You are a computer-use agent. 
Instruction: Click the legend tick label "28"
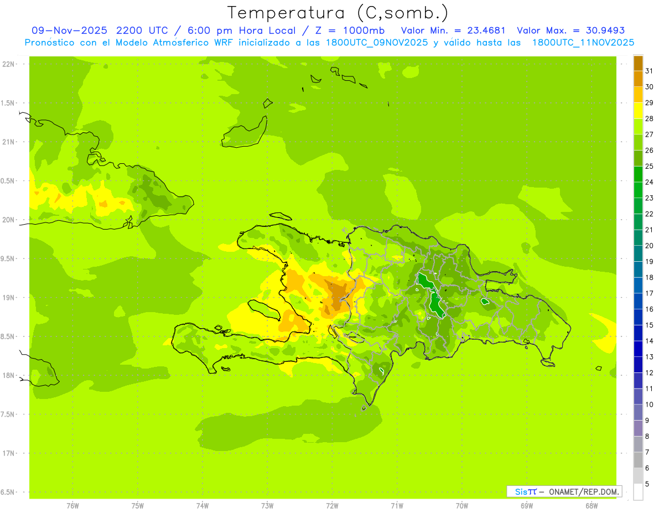(x=649, y=118)
